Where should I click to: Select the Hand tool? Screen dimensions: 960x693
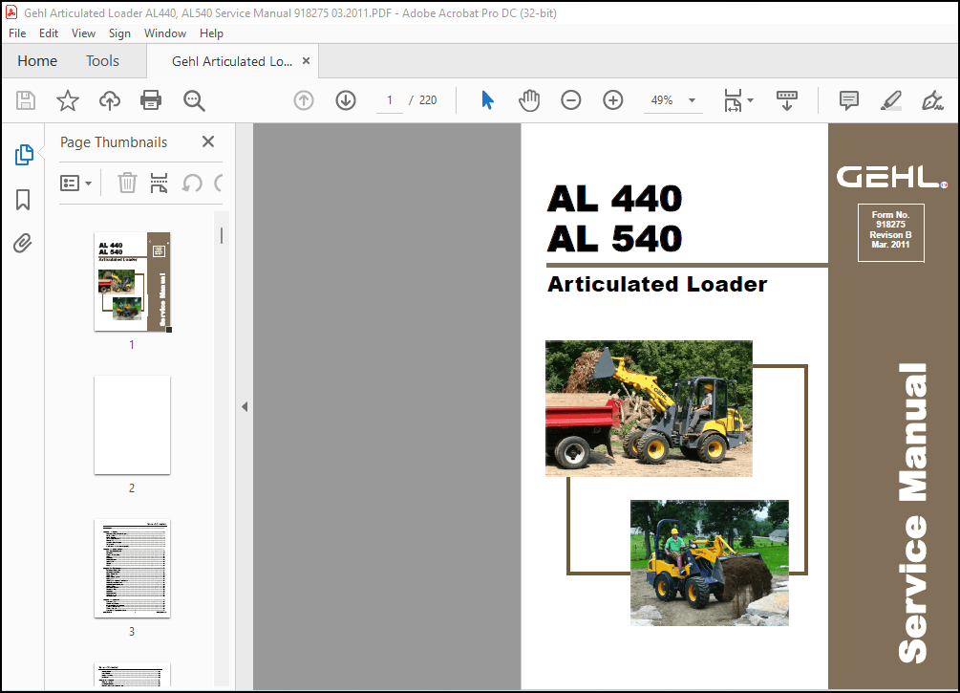click(529, 99)
